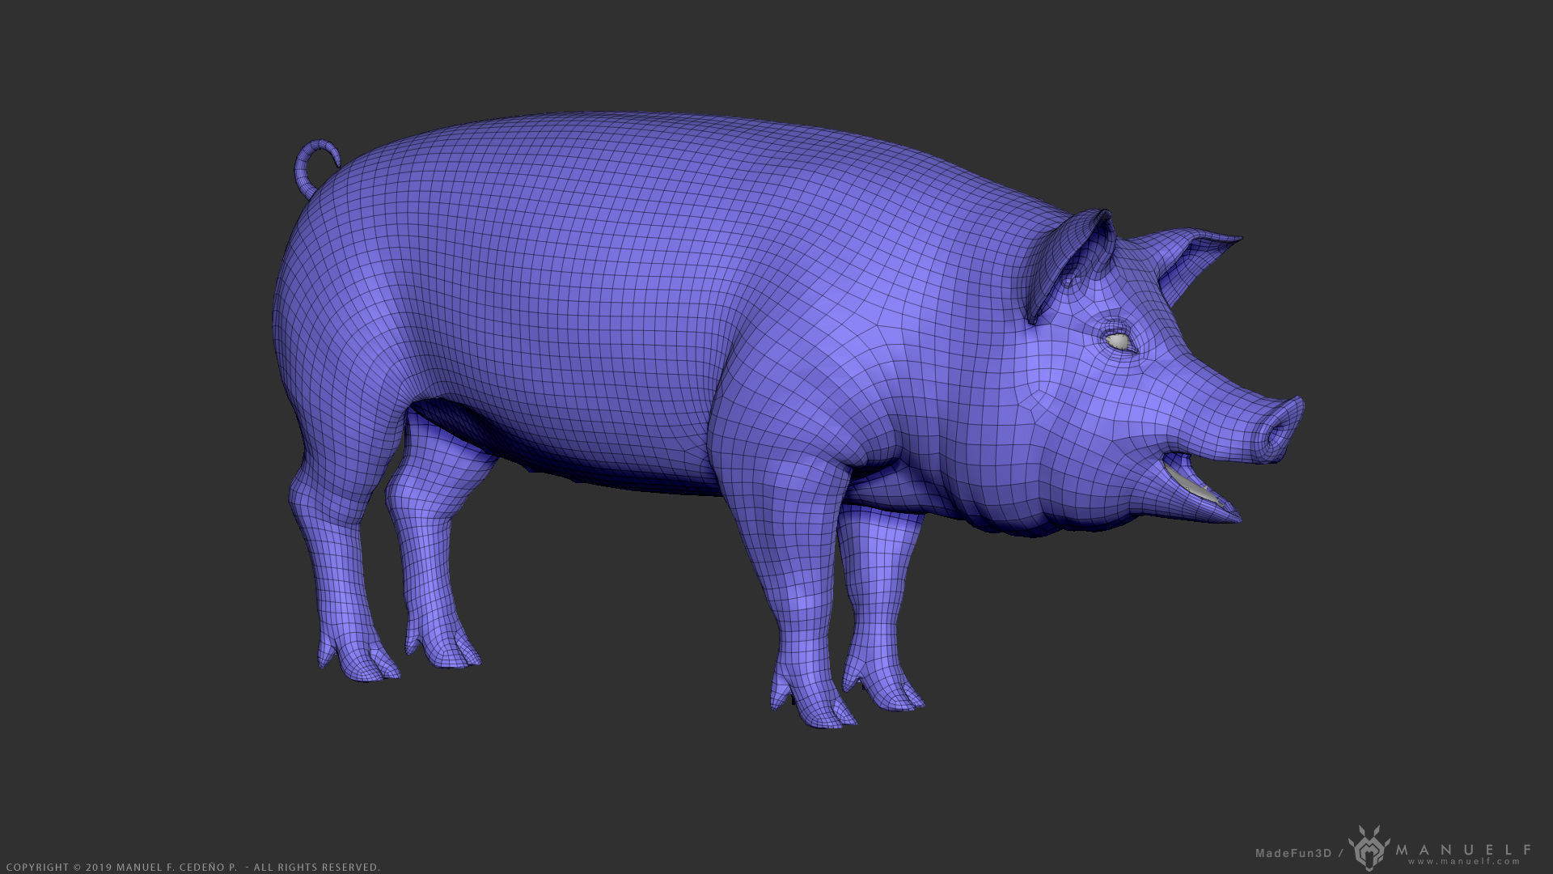Click the pig model's white eye
1553x874 pixels.
1119,342
